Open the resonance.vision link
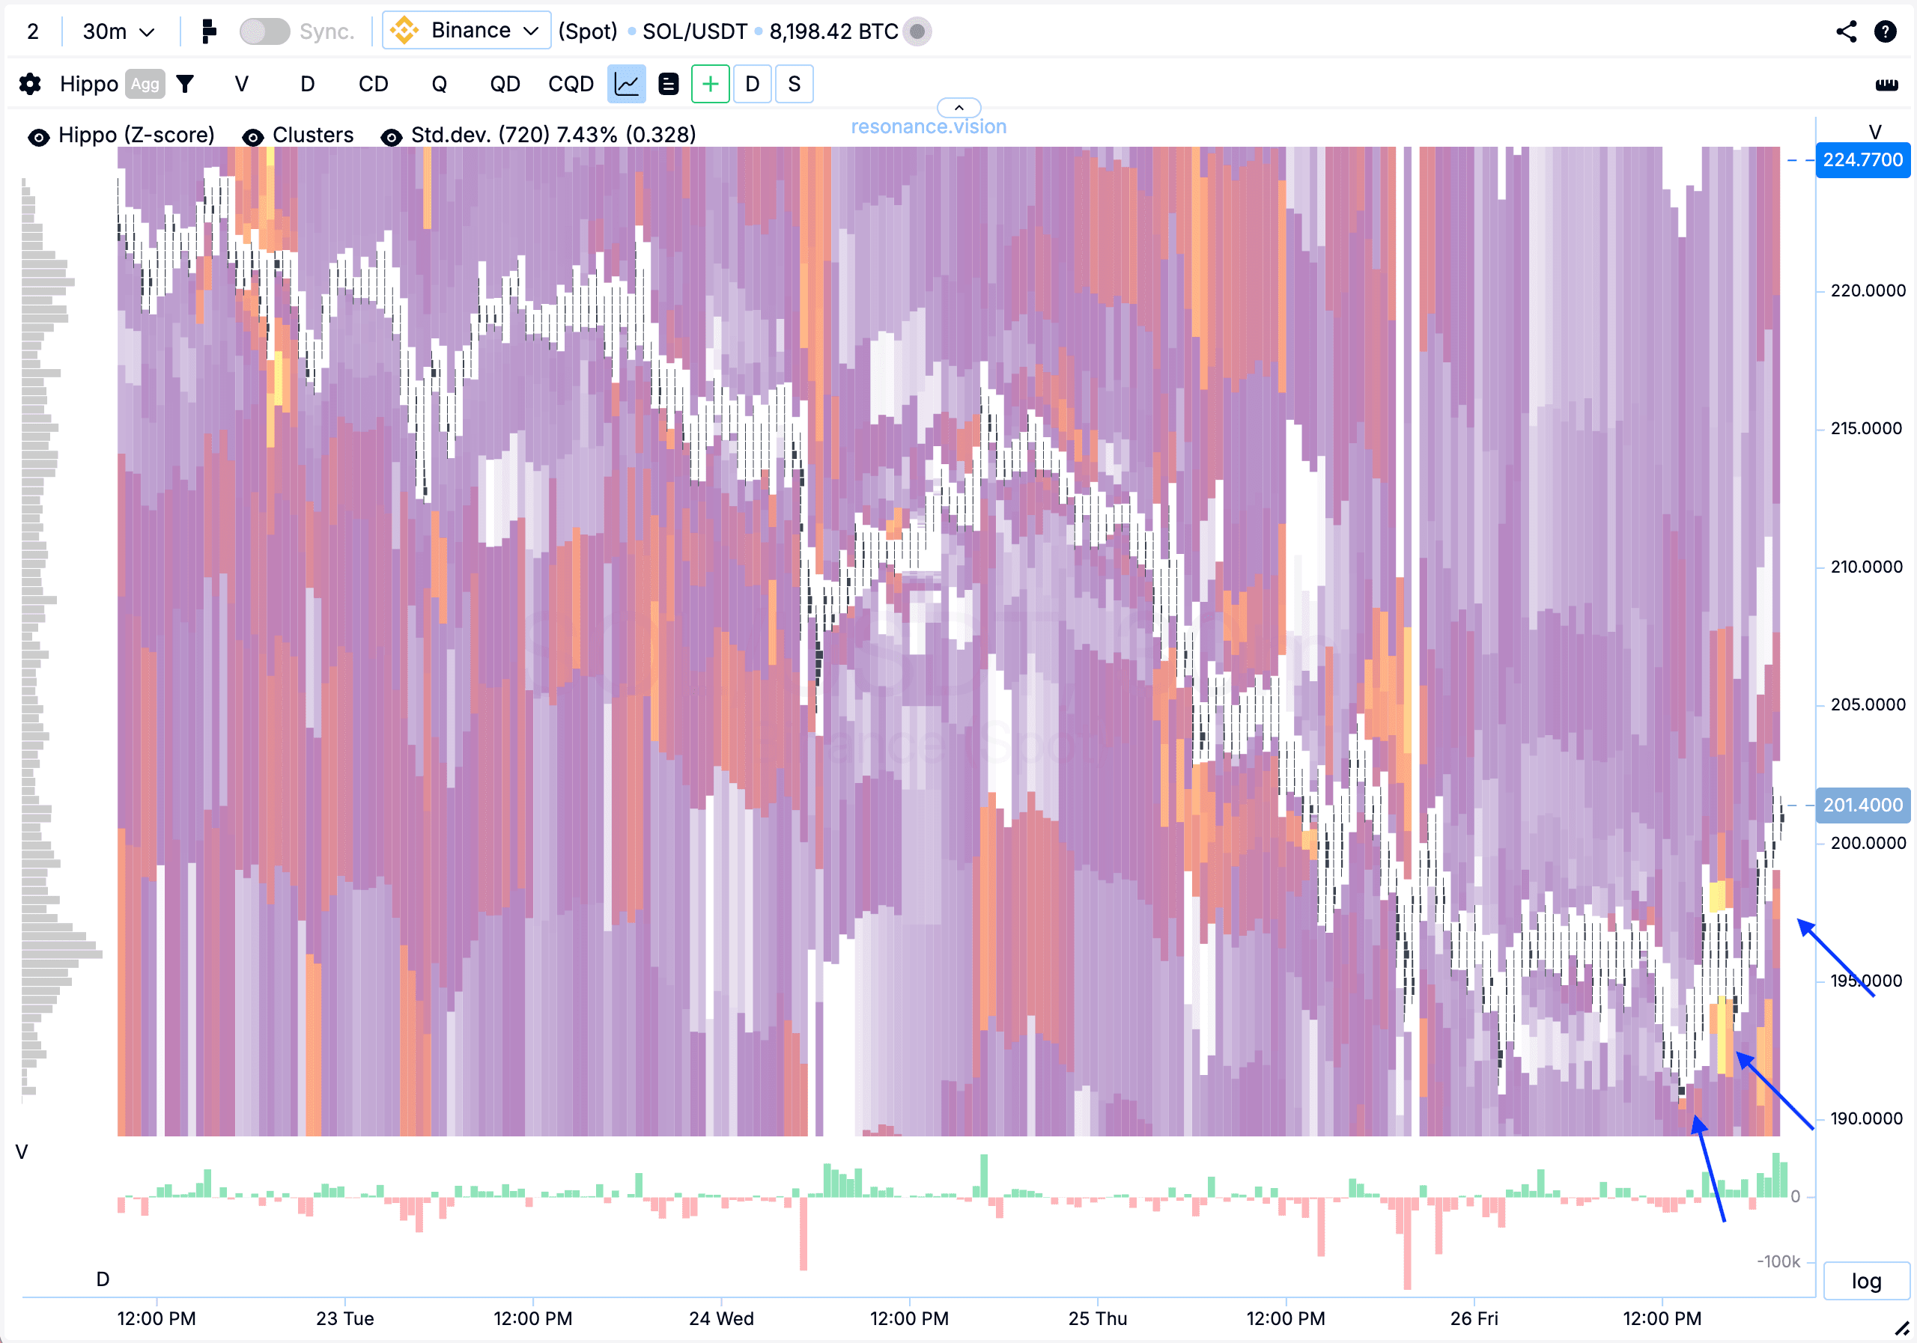The height and width of the screenshot is (1343, 1917). pos(929,127)
